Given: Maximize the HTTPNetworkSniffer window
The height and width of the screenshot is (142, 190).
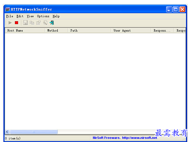Looking at the screenshot, I should coord(176,9).
